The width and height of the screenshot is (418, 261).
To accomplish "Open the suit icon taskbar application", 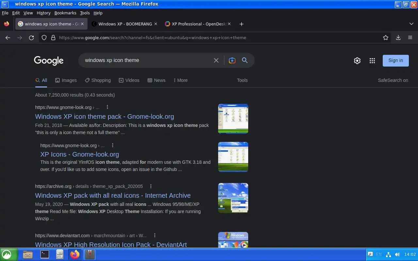I will pyautogui.click(x=89, y=254).
